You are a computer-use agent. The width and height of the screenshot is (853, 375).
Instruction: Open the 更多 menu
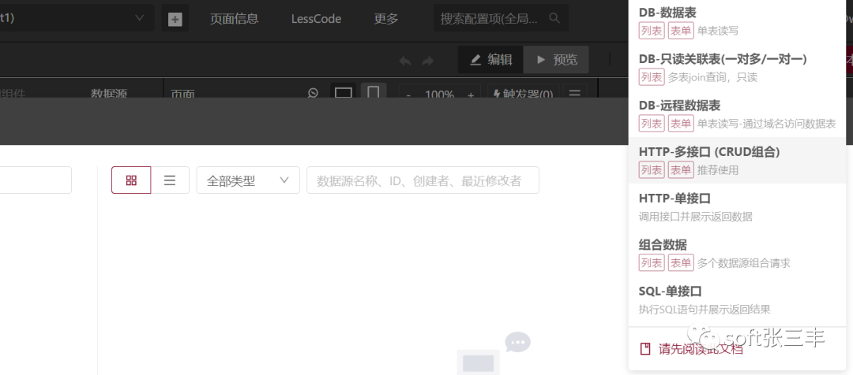pos(386,19)
